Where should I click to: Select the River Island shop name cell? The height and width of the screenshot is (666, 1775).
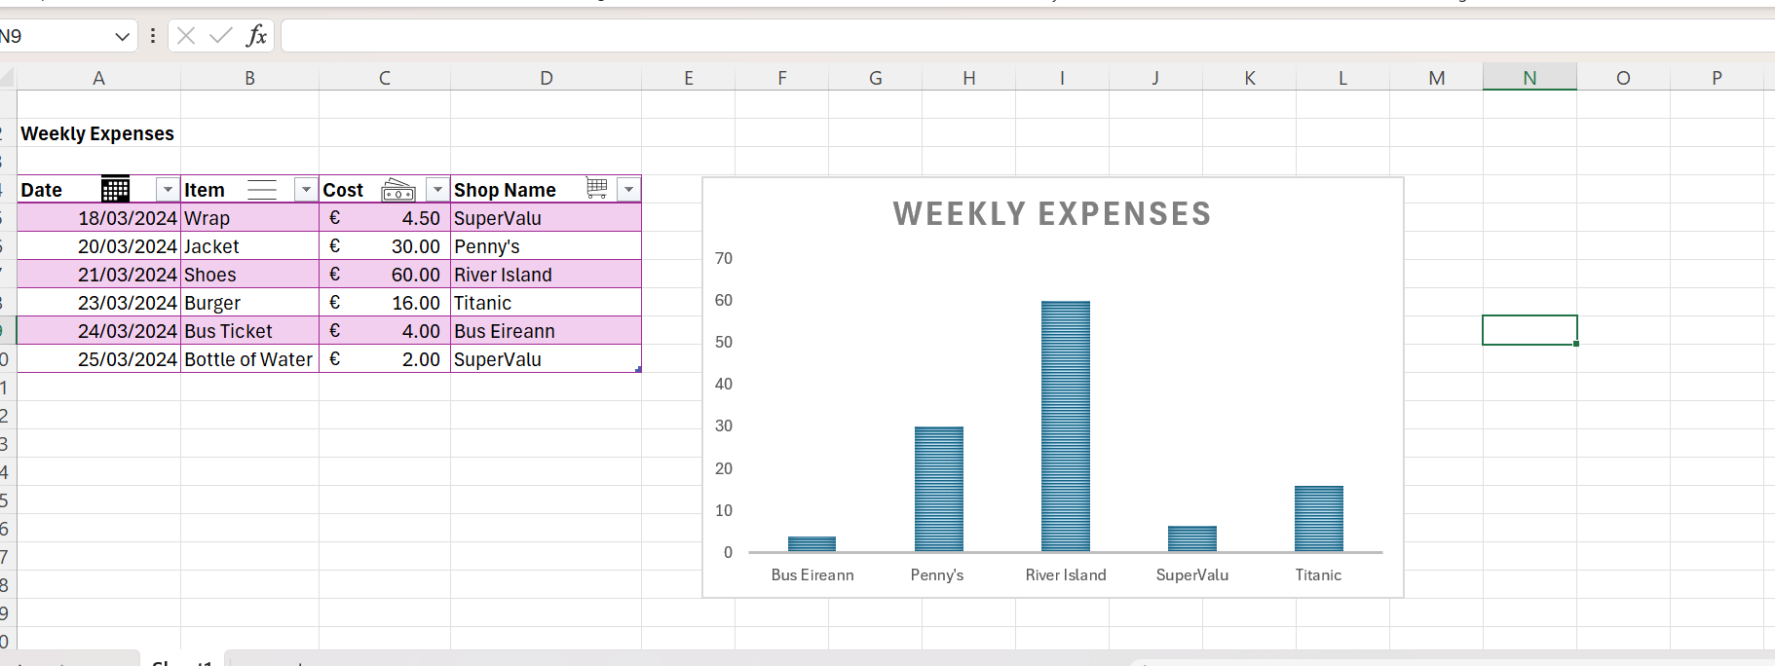pyautogui.click(x=547, y=275)
